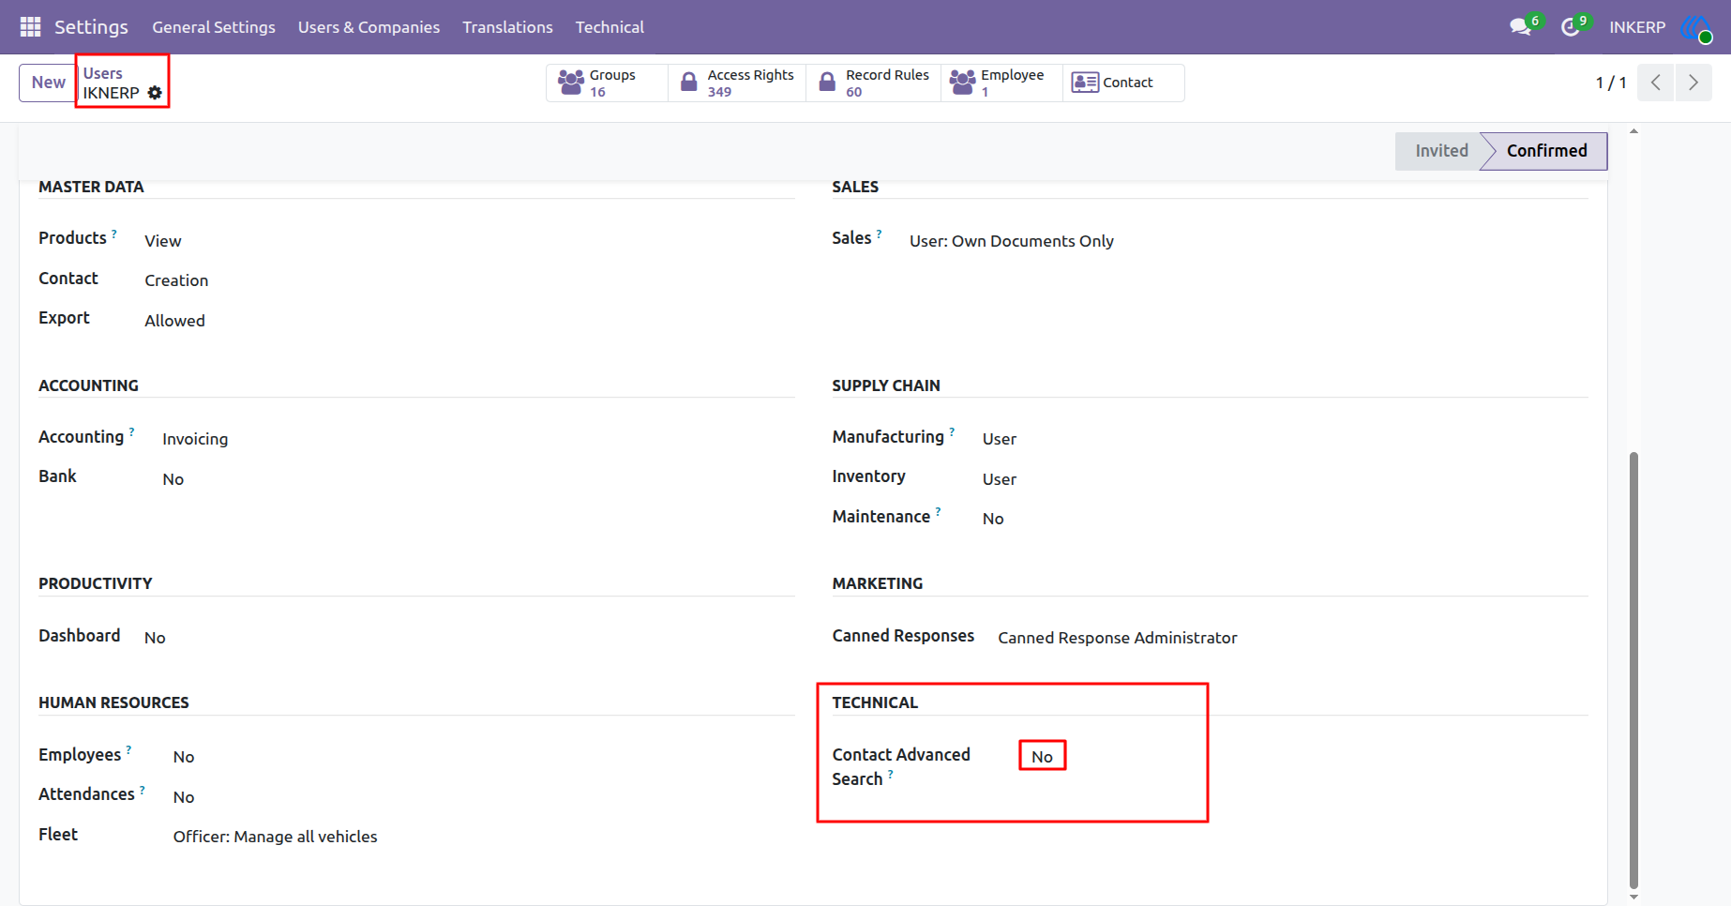Click the vertical scrollbar thumb

1633,670
